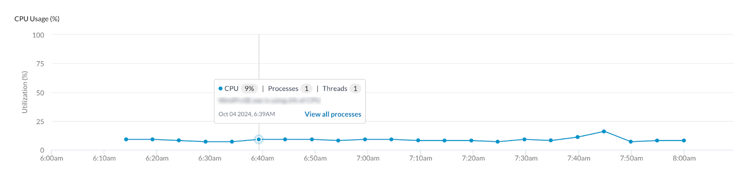The height and width of the screenshot is (171, 741).
Task: Click the CPU 9% badge in tooltip
Action: pyautogui.click(x=249, y=88)
